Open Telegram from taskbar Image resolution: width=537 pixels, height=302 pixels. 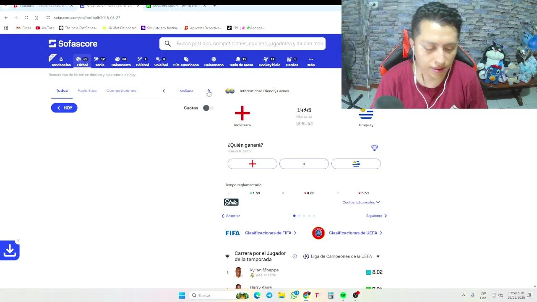[x=269, y=295]
